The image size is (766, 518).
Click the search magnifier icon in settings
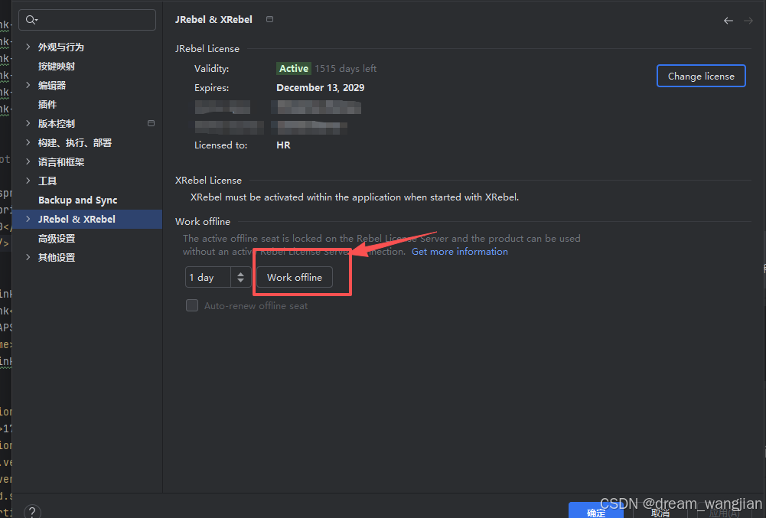click(31, 20)
